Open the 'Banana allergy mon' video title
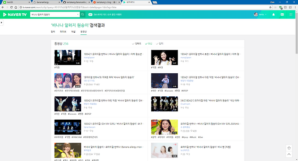Image resolution: width=298 pixels, height=161 pixels. (114, 147)
